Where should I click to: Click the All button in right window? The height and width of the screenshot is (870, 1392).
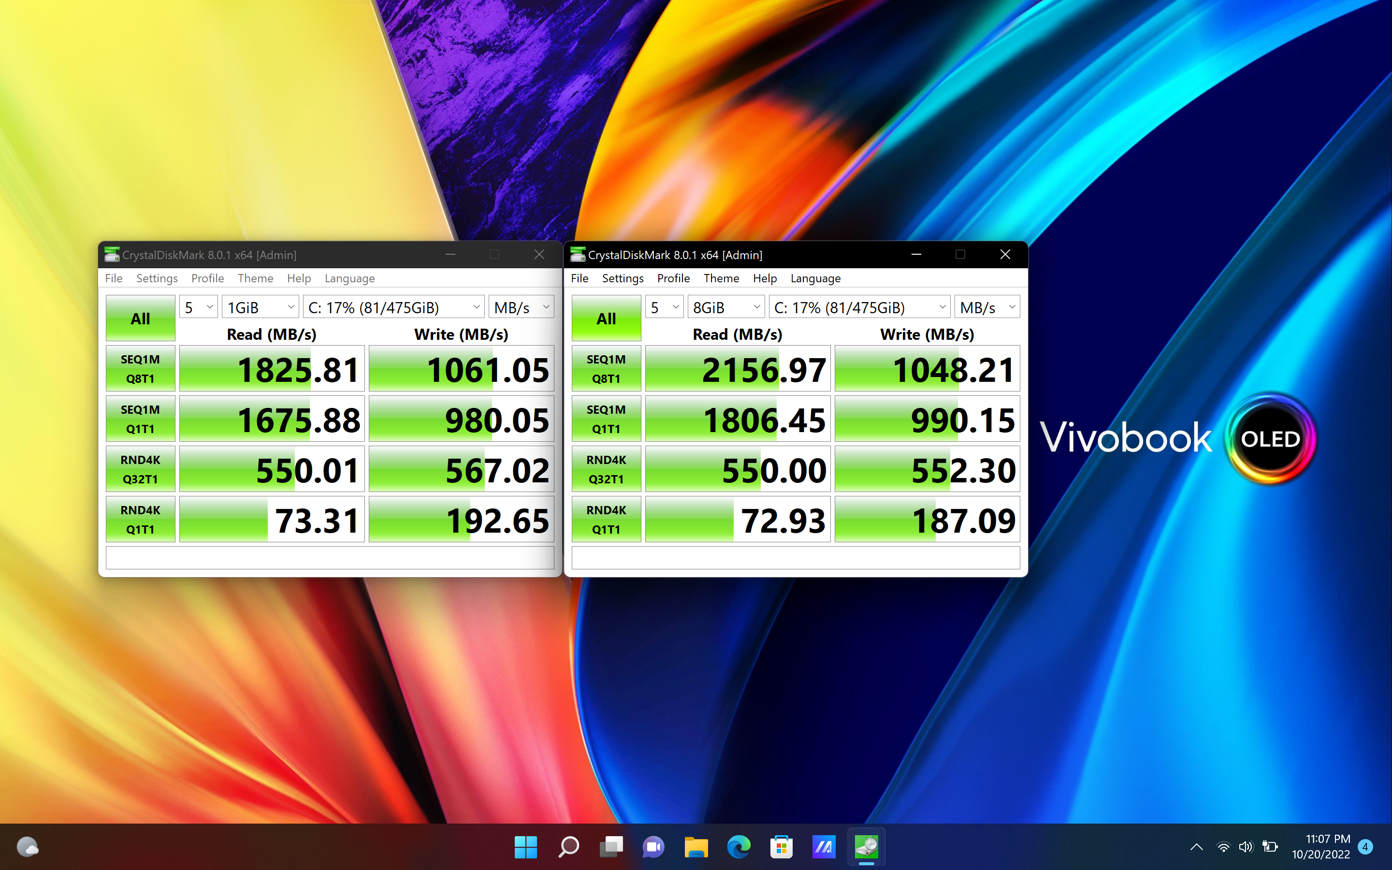click(x=606, y=318)
